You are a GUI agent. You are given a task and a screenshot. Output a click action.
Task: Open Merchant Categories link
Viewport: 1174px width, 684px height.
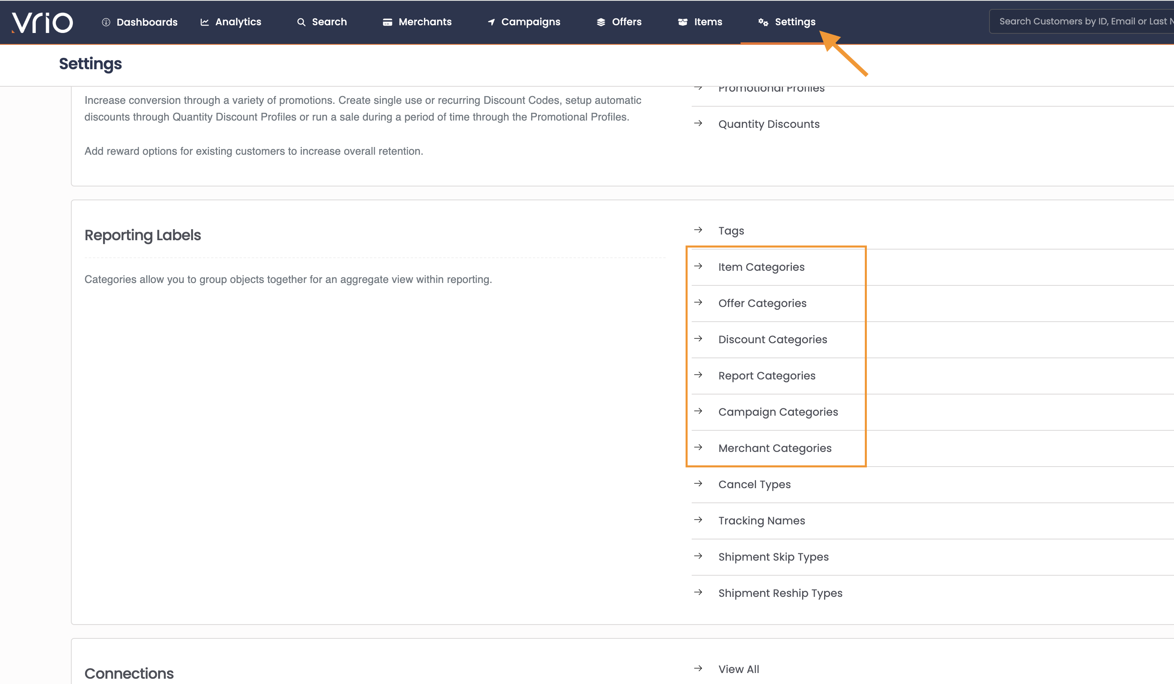point(775,448)
